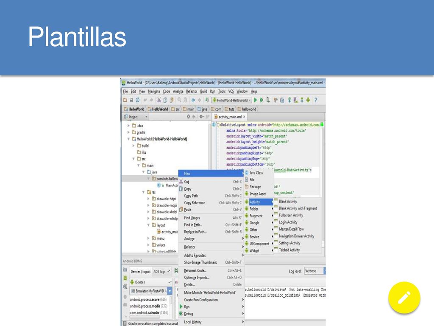Click the Android Device Monitor icon
The width and height of the screenshot is (434, 326).
(308, 100)
